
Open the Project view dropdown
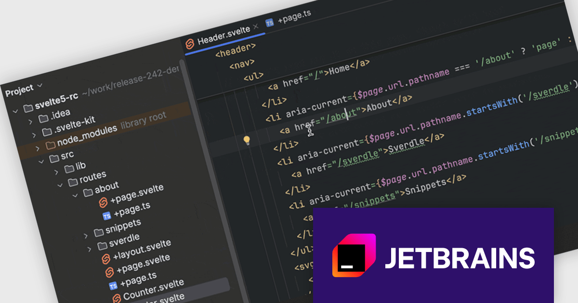(39, 86)
